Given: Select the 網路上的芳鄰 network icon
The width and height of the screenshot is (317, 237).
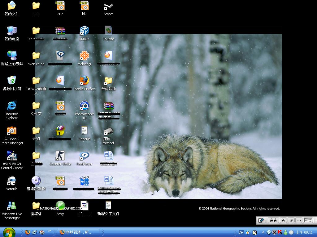Looking at the screenshot, I should (12, 58).
